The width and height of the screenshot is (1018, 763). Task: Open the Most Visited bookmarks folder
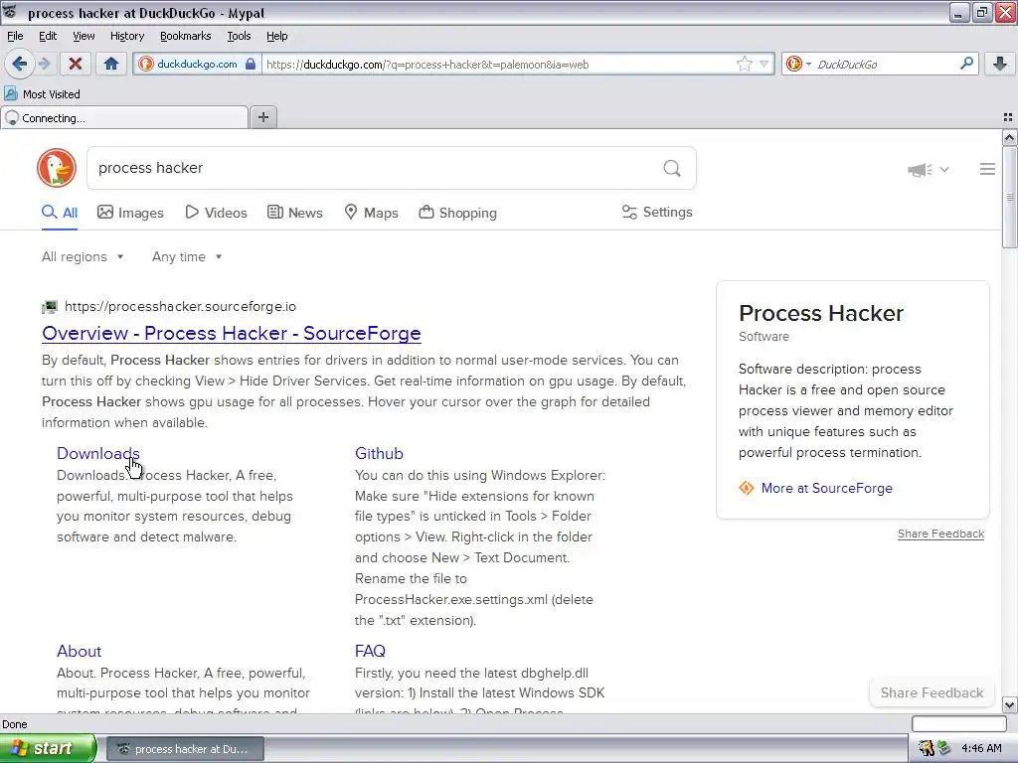42,94
